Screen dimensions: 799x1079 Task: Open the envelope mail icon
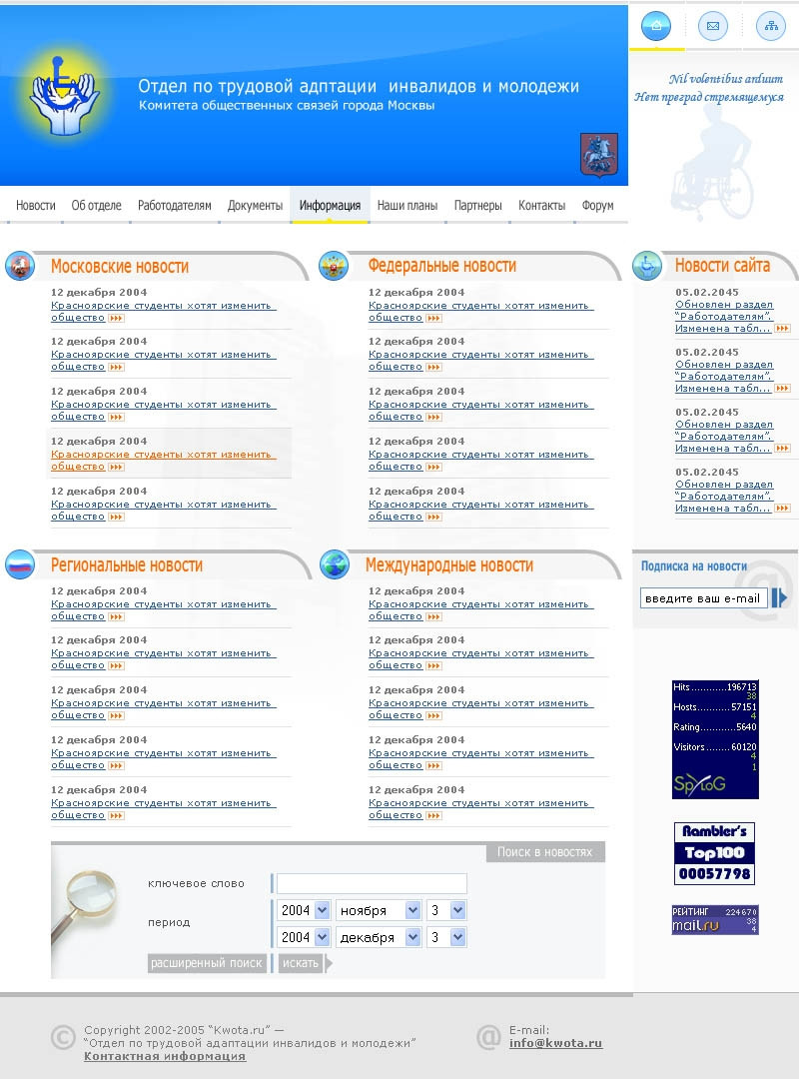pos(713,26)
